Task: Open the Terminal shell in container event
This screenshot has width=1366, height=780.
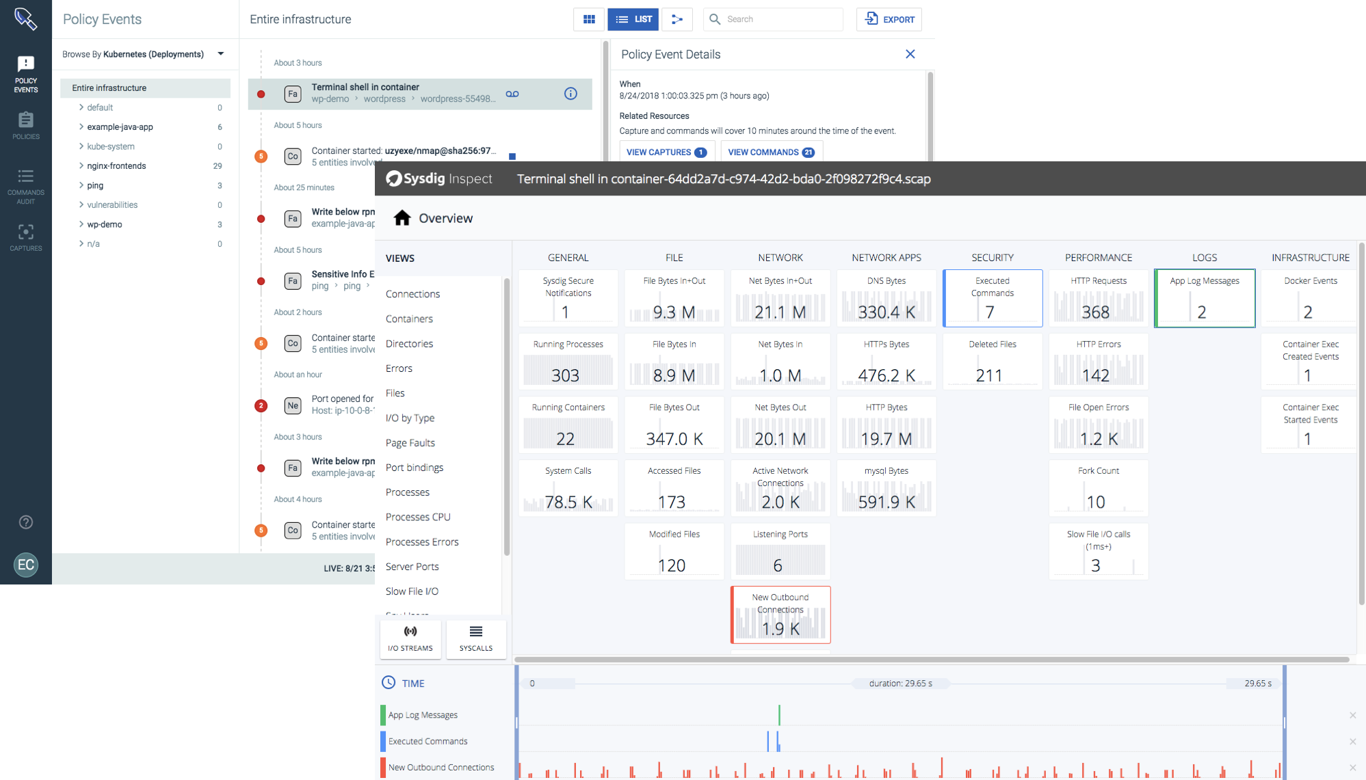Action: click(x=420, y=94)
